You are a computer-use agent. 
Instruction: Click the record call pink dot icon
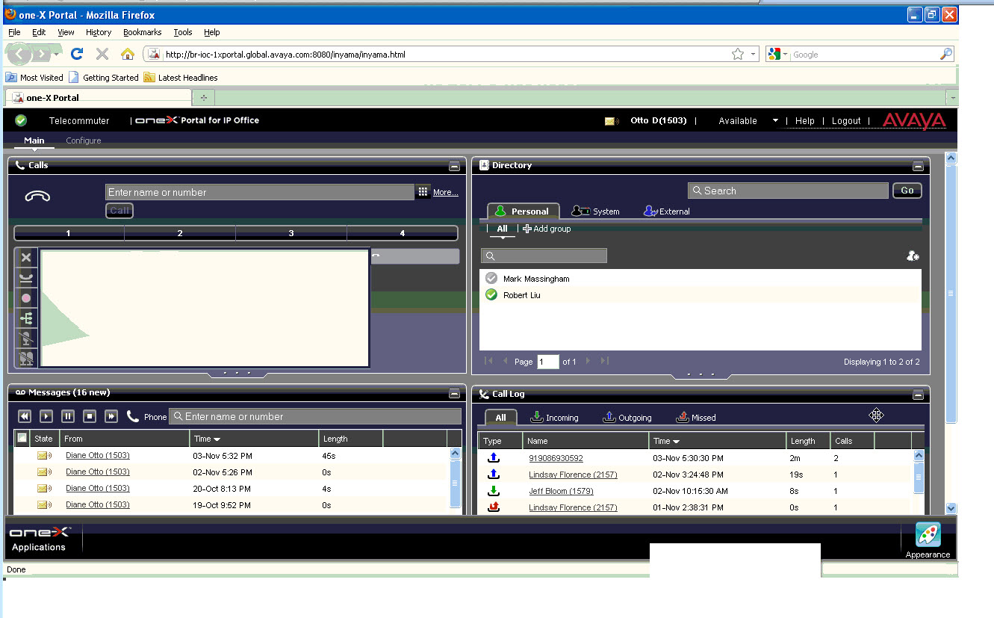(26, 298)
